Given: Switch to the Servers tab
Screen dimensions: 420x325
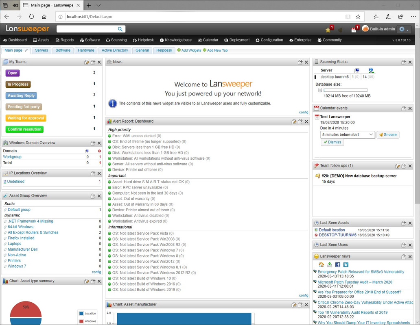Looking at the screenshot, I should pos(42,50).
